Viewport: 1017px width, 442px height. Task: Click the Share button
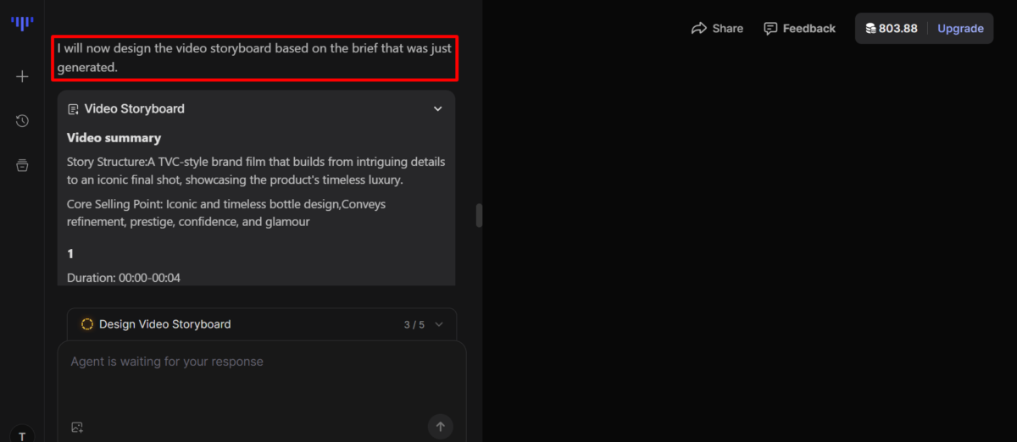pos(717,29)
